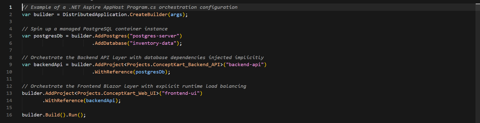Click the "postgres-server" string literal
Viewport: 480px width, 123px height.
(154, 36)
